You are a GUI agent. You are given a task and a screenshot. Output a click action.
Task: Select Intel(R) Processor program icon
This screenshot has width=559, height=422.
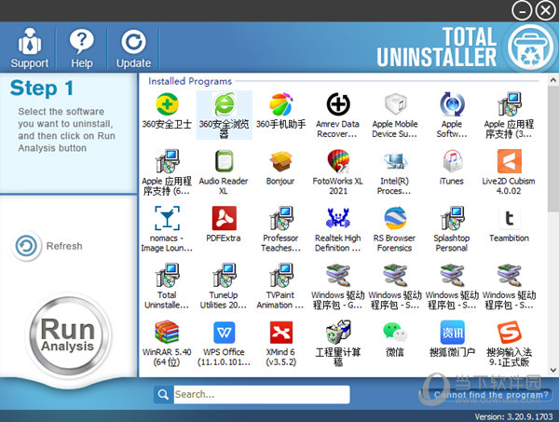coord(395,161)
